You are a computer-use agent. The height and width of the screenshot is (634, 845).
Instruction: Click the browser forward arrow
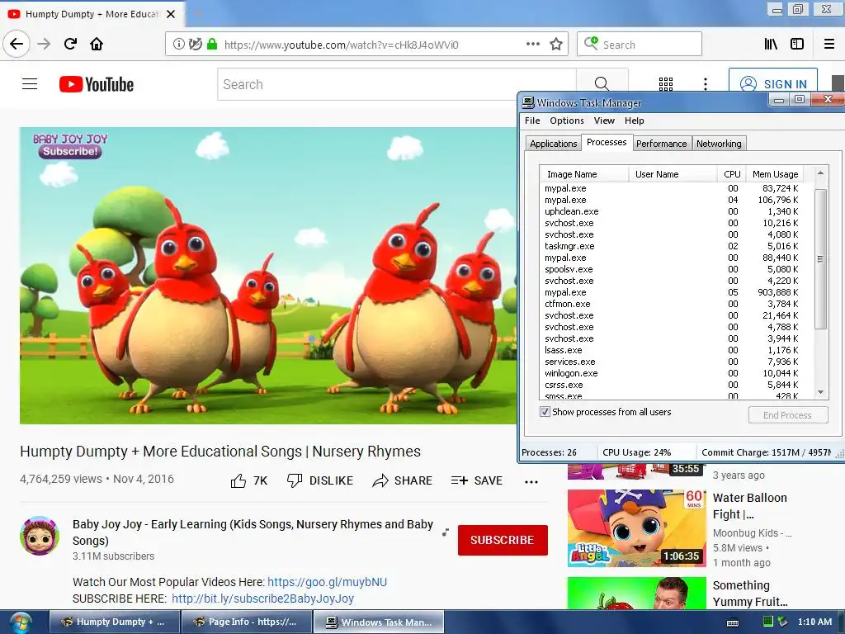pos(44,45)
